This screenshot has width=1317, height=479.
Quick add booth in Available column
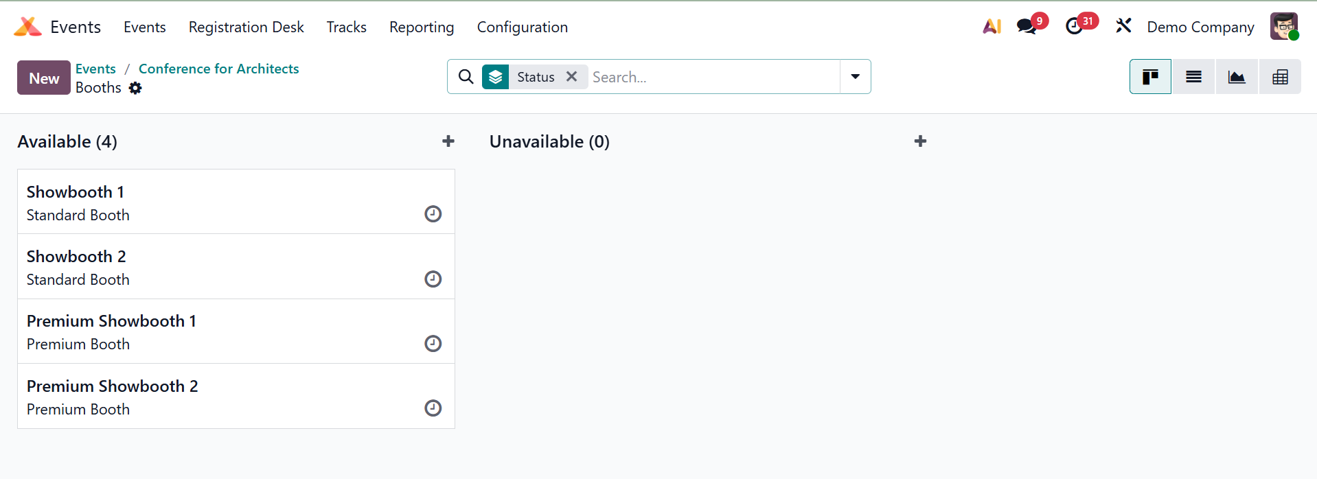(x=448, y=141)
